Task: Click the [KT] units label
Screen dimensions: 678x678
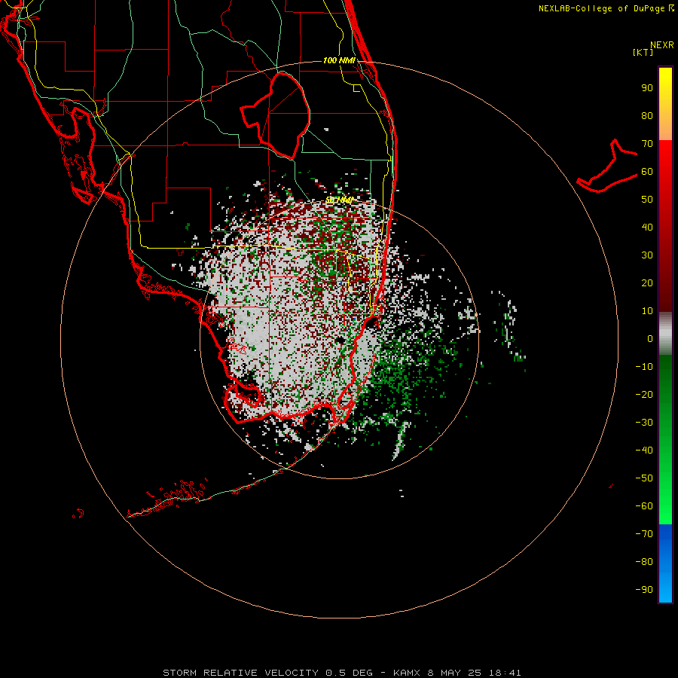Action: 643,52
